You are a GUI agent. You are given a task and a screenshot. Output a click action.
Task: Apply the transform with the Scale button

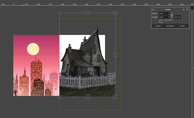tap(182, 26)
